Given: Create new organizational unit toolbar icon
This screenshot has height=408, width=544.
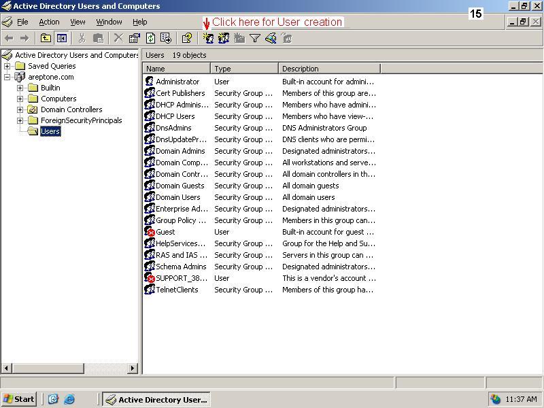Looking at the screenshot, I should pos(239,38).
